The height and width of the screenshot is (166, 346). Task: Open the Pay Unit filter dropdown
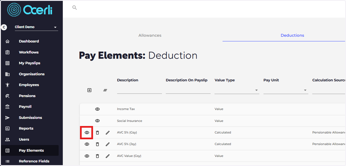286,90
